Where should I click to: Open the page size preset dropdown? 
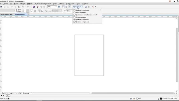[x=14, y=11]
